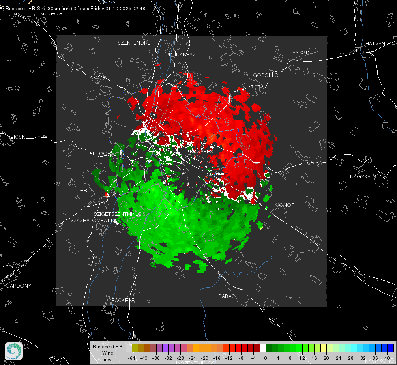Click the -40 legend value
The height and width of the screenshot is (365, 397).
pyautogui.click(x=144, y=358)
